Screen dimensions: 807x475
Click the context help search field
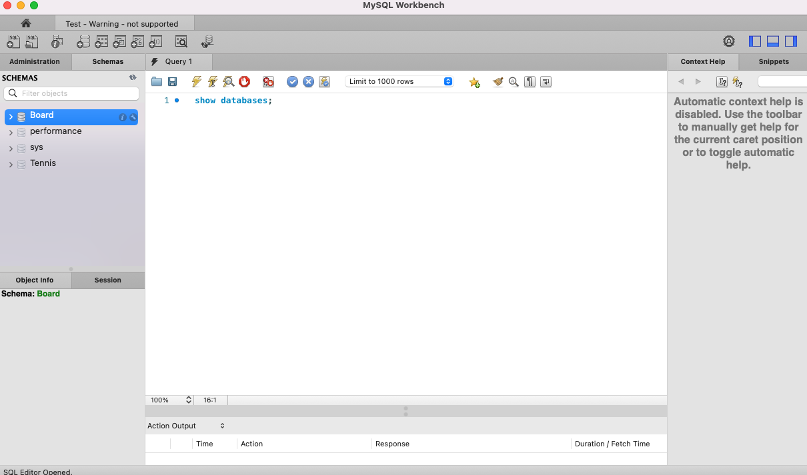782,81
